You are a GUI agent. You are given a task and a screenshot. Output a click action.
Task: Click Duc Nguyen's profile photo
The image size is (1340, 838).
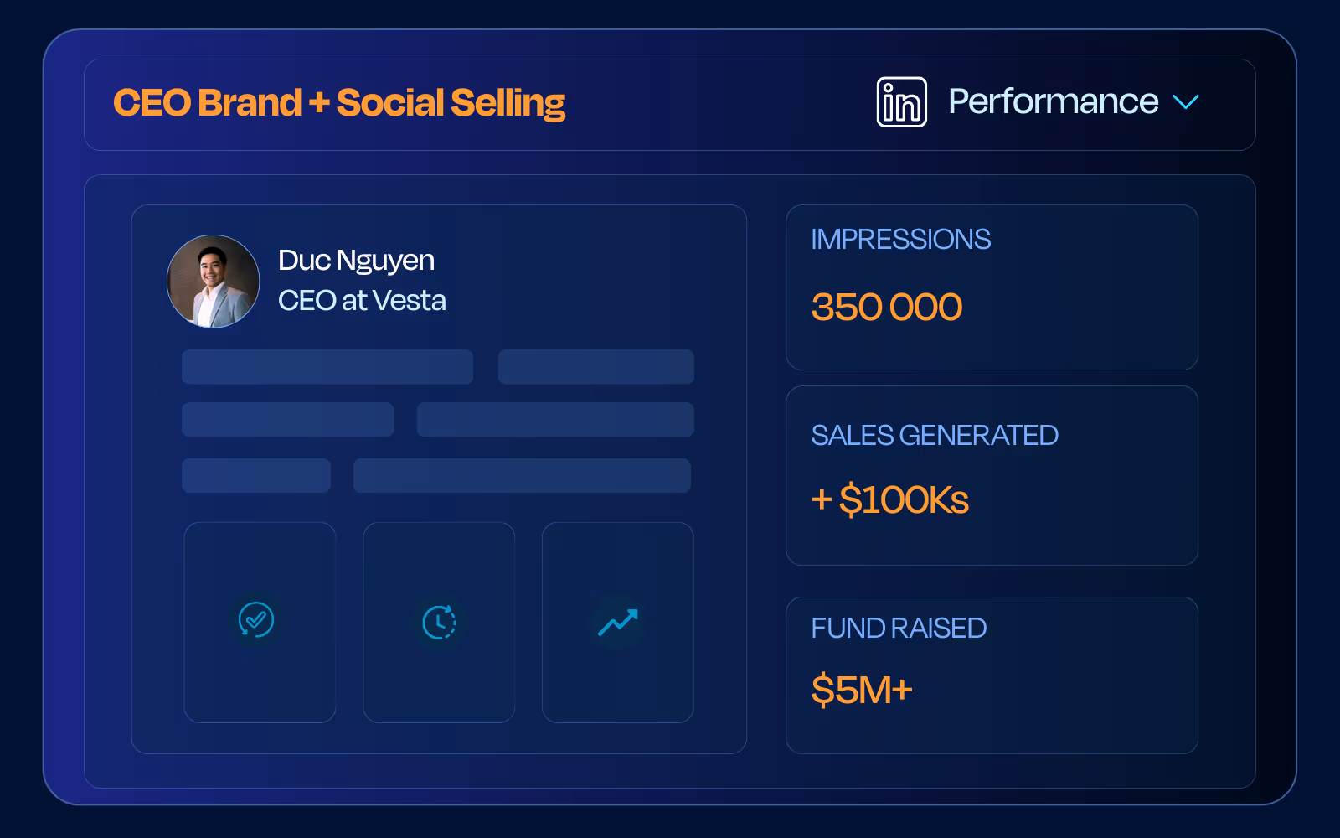tap(214, 282)
